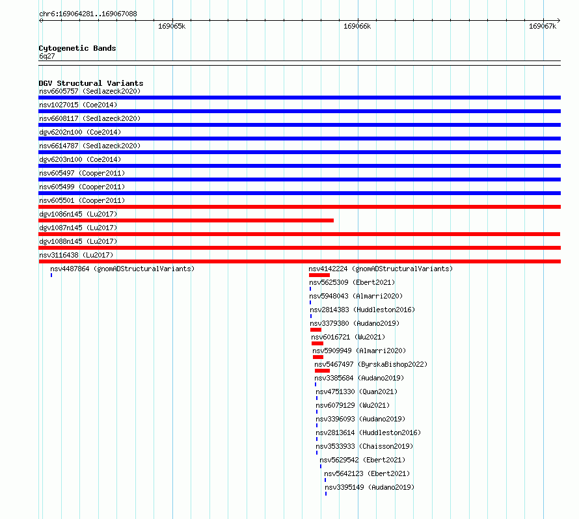Select nsv5625309 (Ebert2021) label
Screen dimensions: 579x519
(352, 282)
